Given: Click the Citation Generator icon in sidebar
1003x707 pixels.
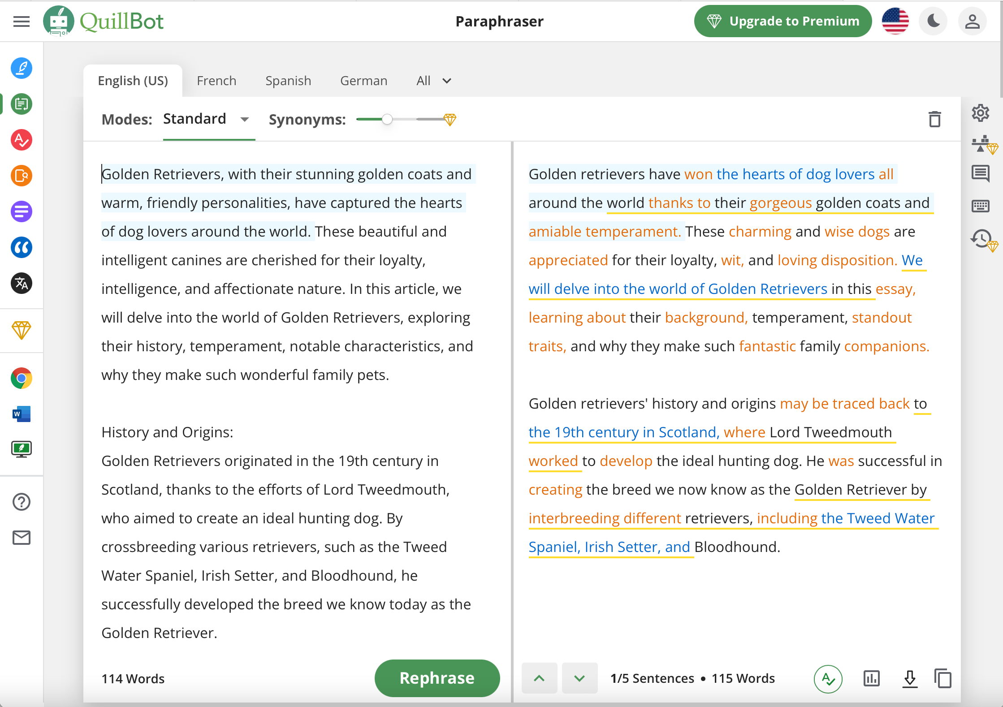Looking at the screenshot, I should 21,248.
